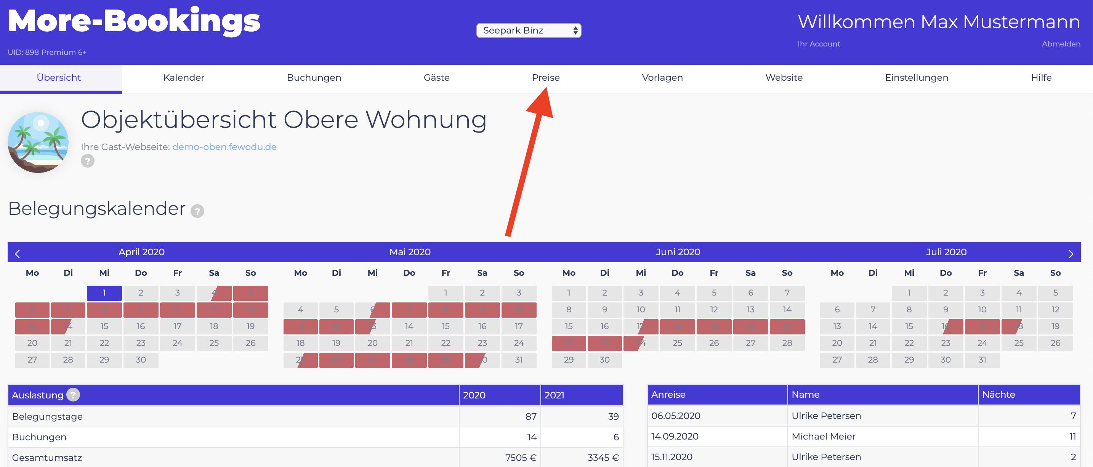1093x467 pixels.
Task: Click the 2021 column header in Auslastung
Action: pyautogui.click(x=582, y=395)
